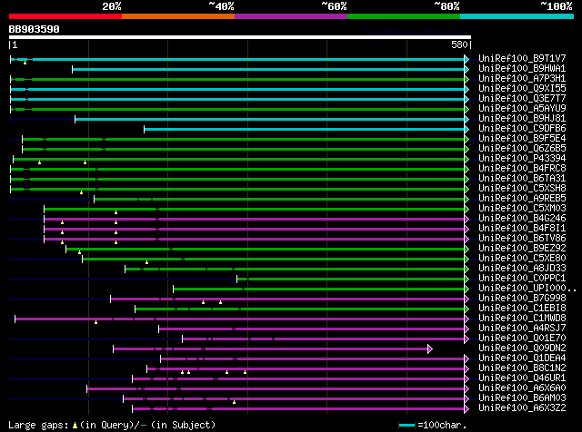The height and width of the screenshot is (432, 582).
Task: Open subject UniRef100_A7P3H1
Action: coord(522,79)
